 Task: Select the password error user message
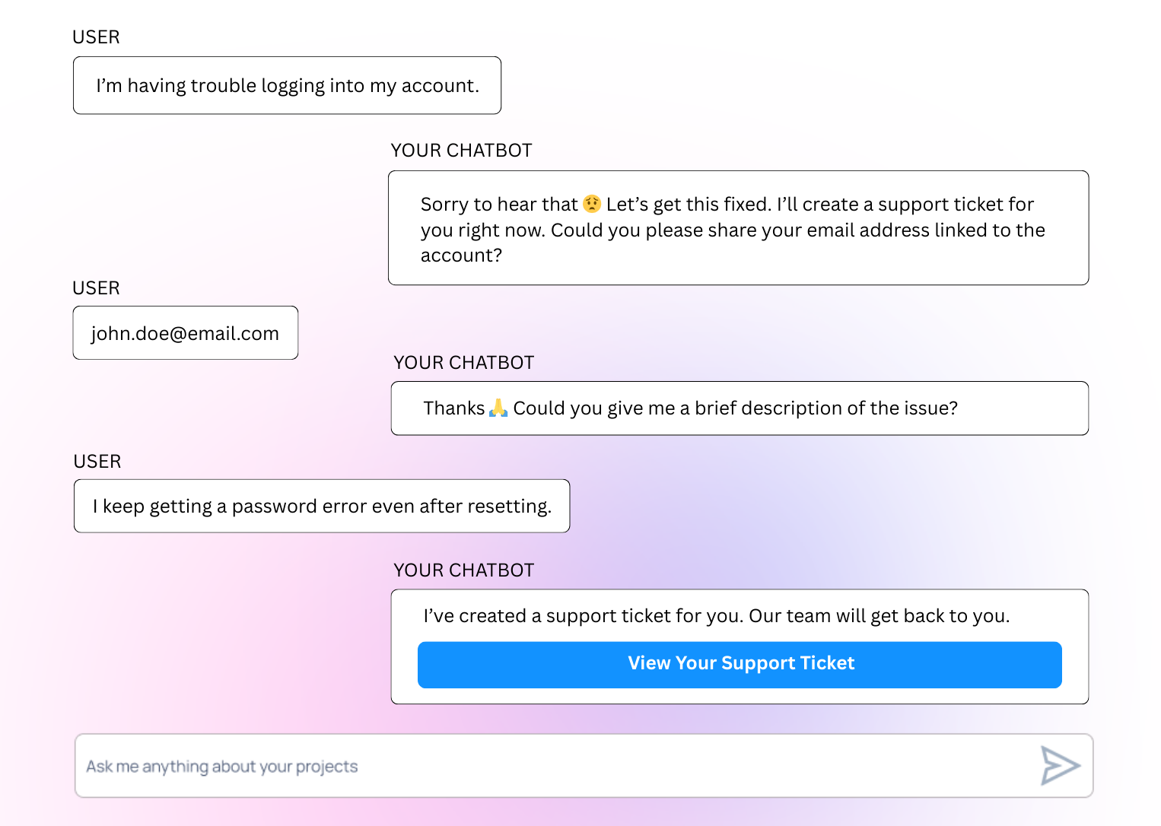tap(322, 507)
